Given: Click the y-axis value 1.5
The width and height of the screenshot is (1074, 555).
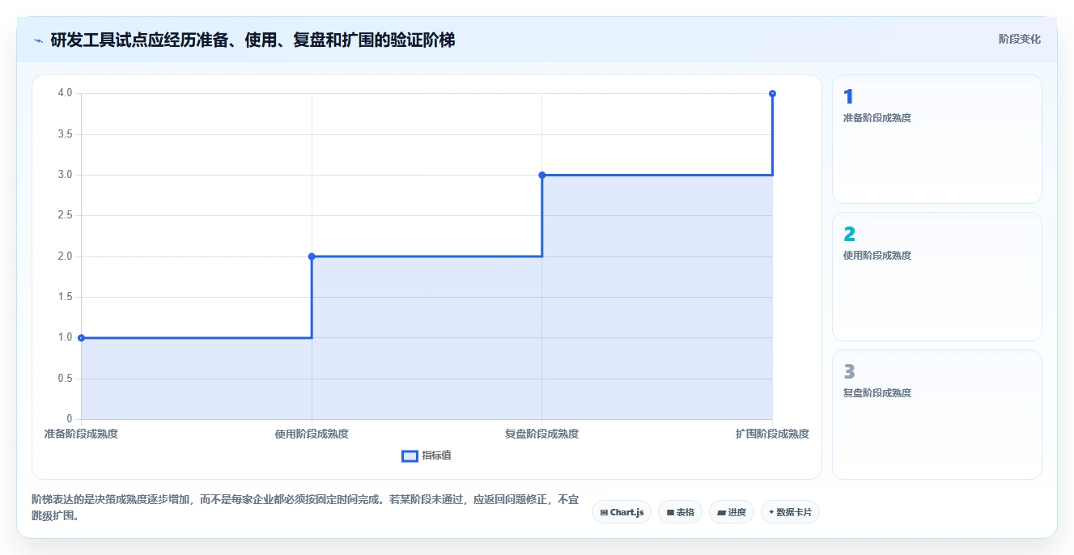Looking at the screenshot, I should (x=65, y=297).
